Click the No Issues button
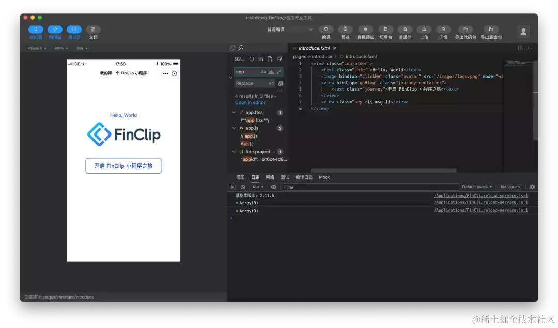558x328 pixels. point(510,187)
